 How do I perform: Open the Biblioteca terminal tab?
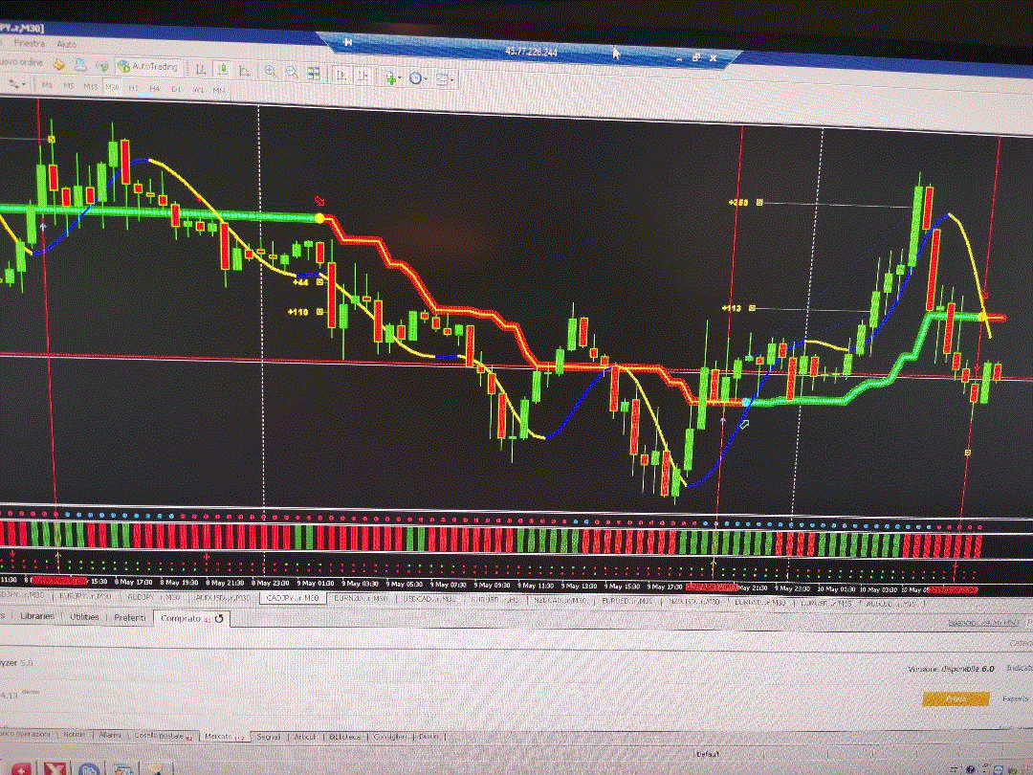(x=345, y=736)
